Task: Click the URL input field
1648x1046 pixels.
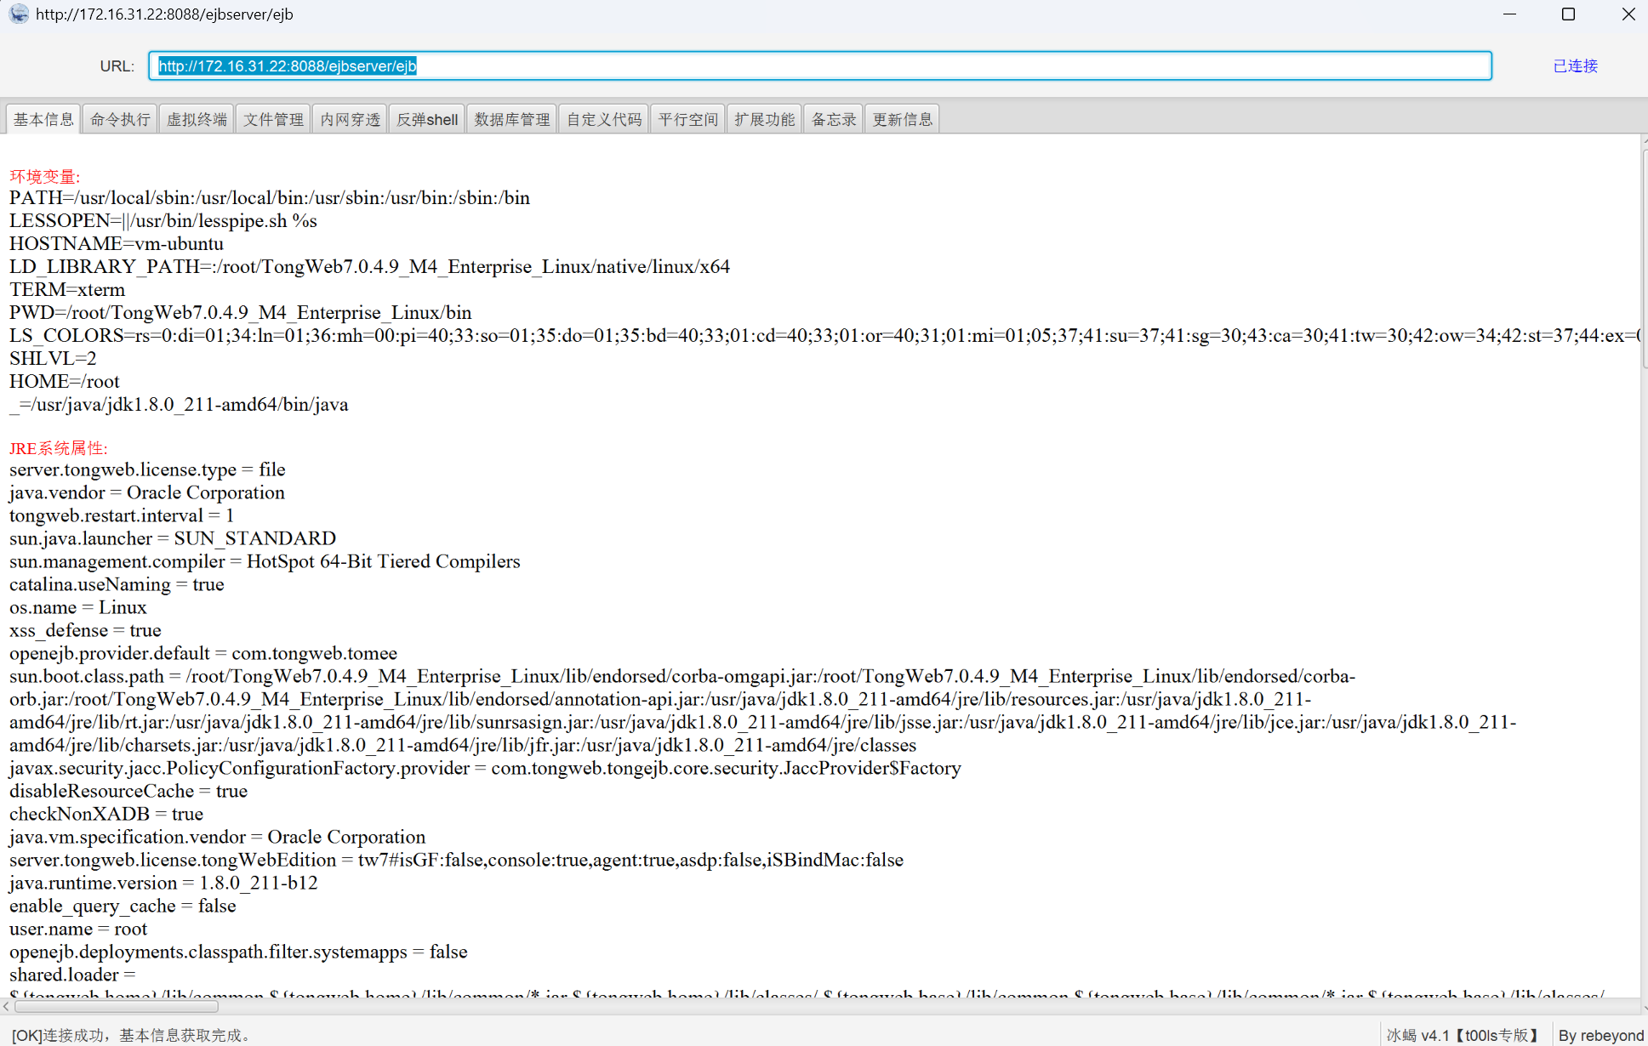Action: [819, 65]
